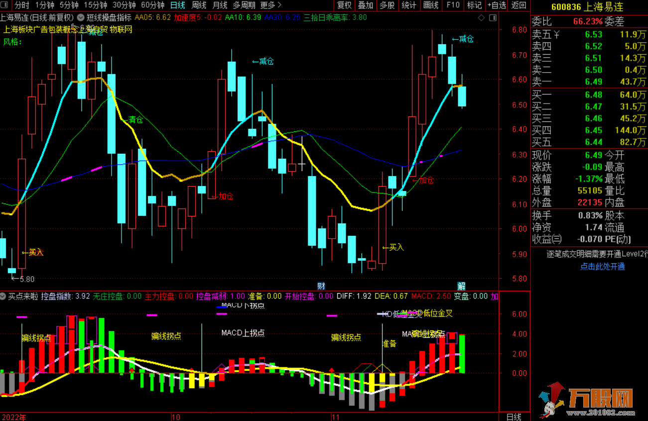
Task: Activate the 画线 drawing tool
Action: point(430,5)
